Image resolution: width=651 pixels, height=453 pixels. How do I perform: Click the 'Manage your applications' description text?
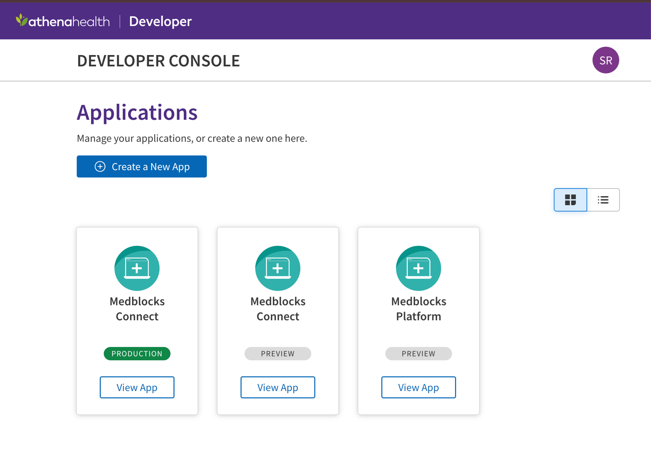(x=192, y=138)
